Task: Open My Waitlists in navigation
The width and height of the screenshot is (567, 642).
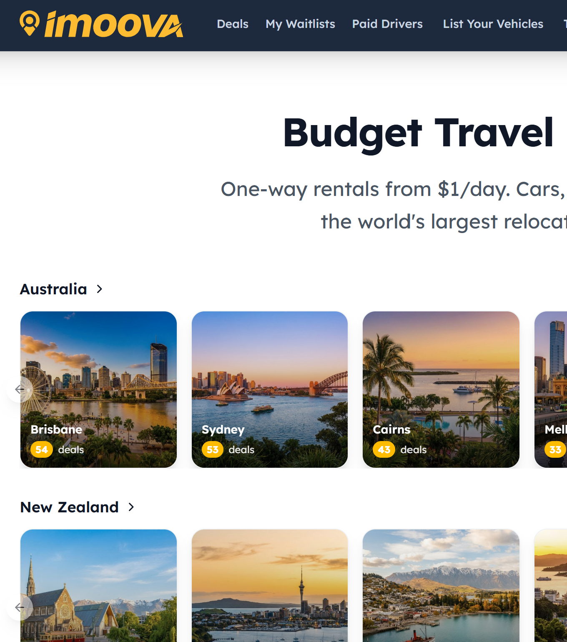Action: (300, 24)
